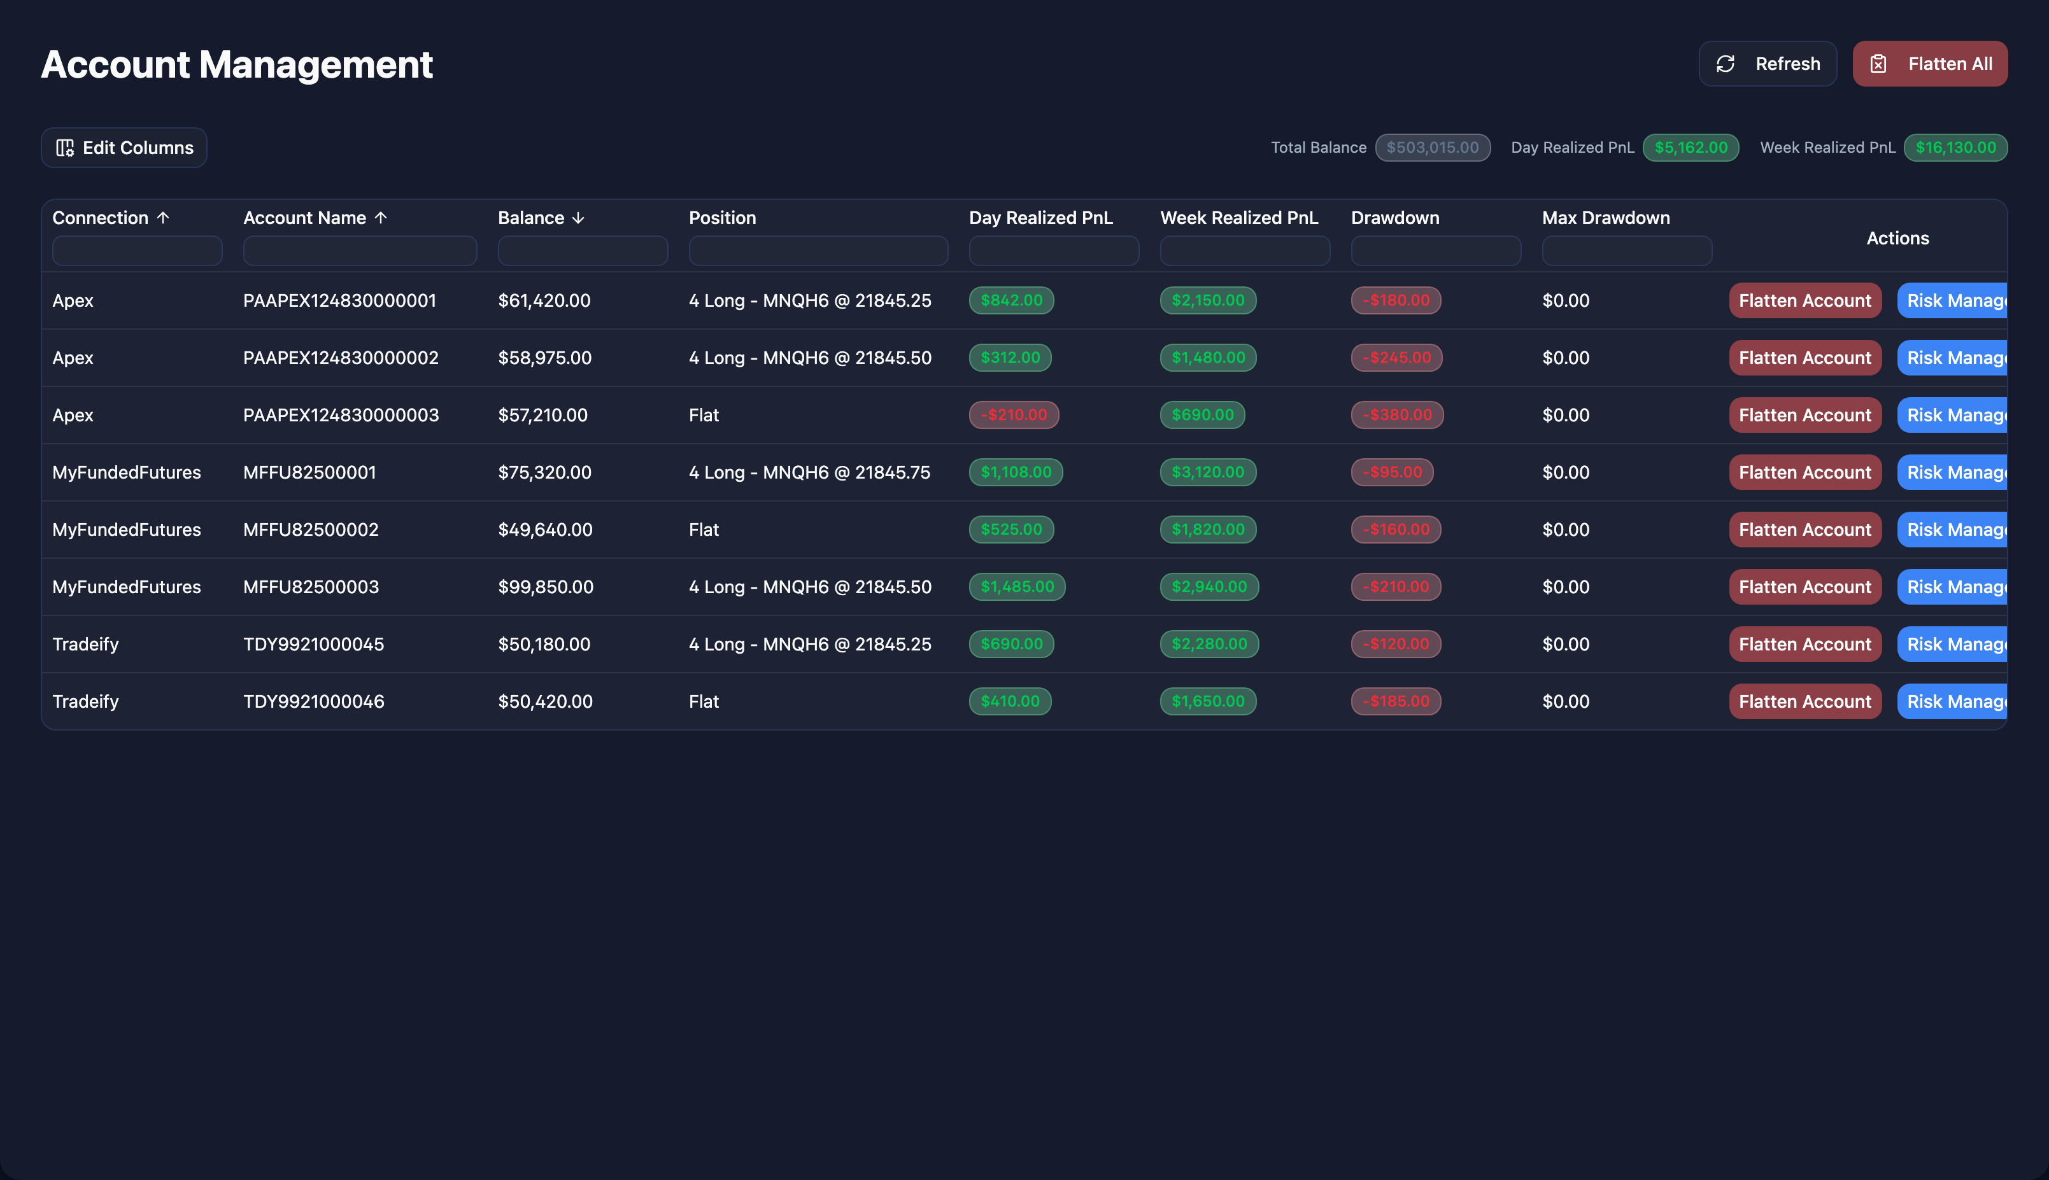The image size is (2049, 1180).
Task: Click the Flatten All button label
Action: click(1950, 64)
